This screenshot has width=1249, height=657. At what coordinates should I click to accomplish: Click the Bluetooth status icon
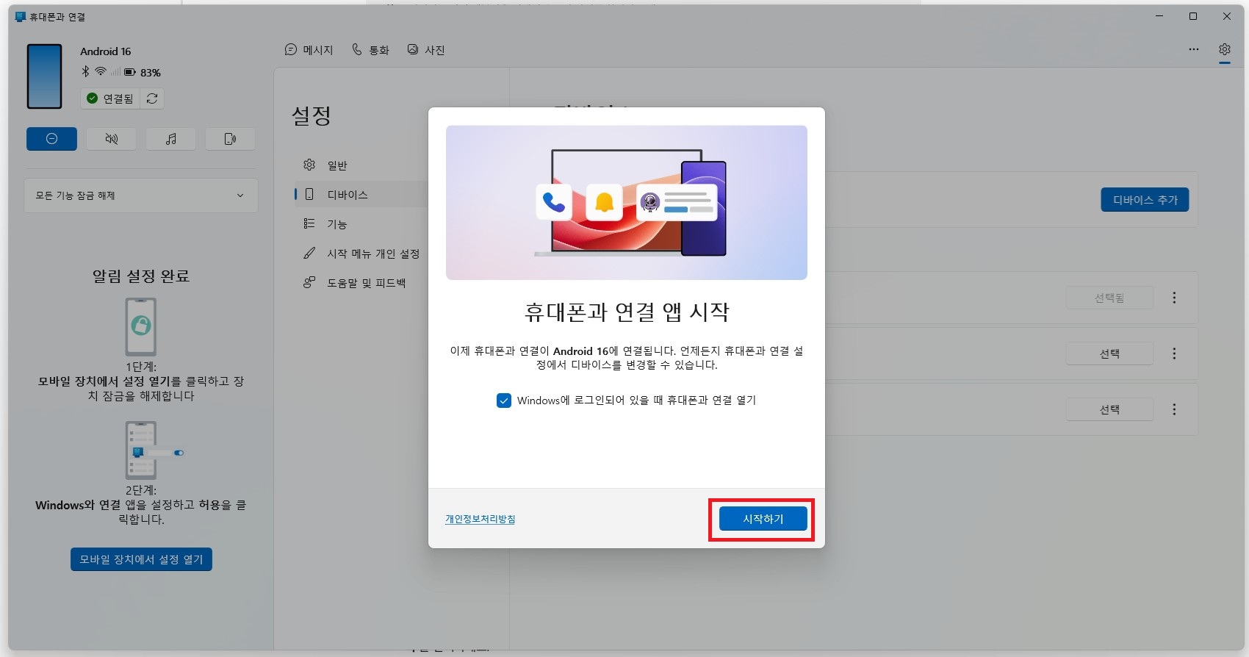(x=85, y=72)
